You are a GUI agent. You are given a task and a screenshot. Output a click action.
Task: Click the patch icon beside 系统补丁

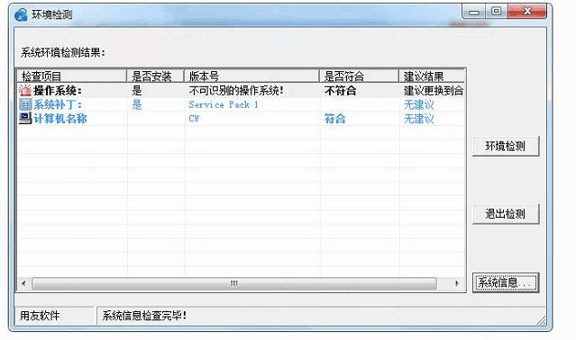coord(25,104)
